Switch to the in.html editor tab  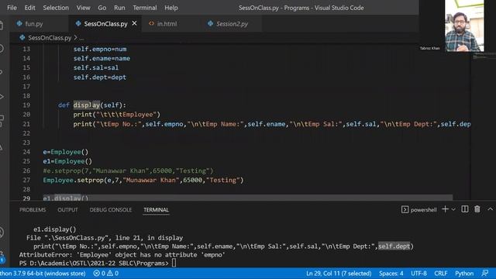point(167,24)
